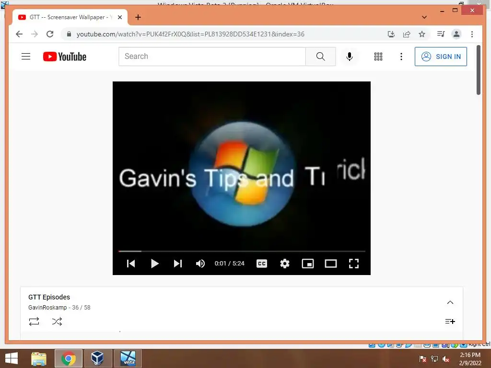Click the page vertical scrollbar
Screen dimensions: 491x368
[478, 70]
